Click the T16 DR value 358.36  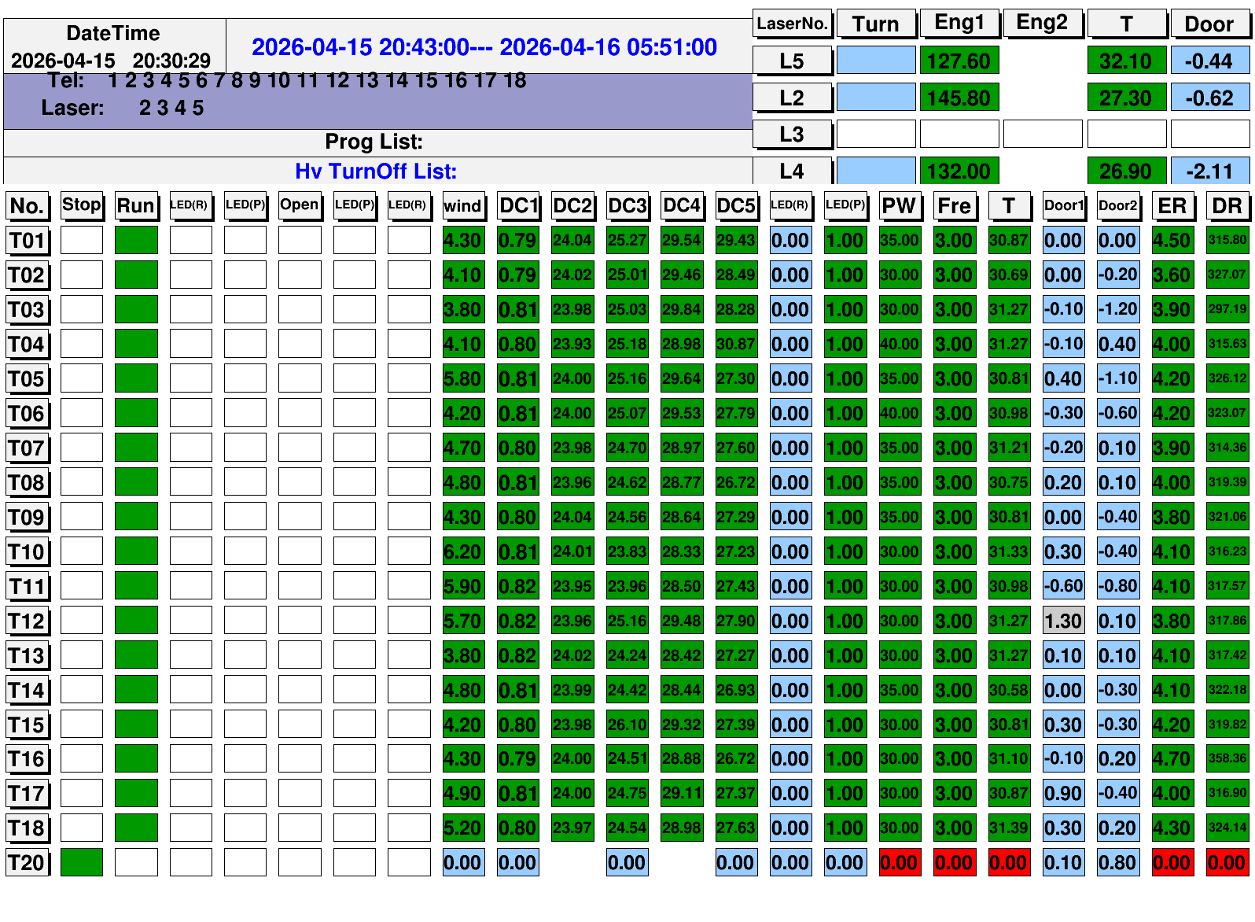1227,758
